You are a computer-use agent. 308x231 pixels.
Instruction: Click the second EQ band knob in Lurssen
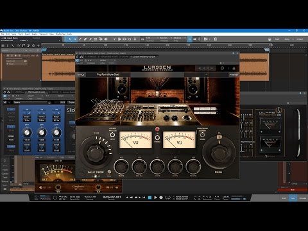[x=139, y=166]
